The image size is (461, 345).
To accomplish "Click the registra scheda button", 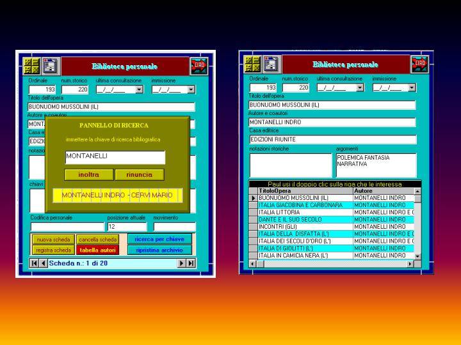I will coord(53,250).
